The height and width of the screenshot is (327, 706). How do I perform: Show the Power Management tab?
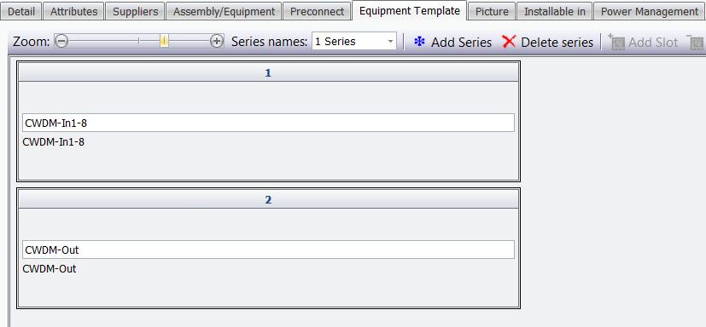coord(650,12)
